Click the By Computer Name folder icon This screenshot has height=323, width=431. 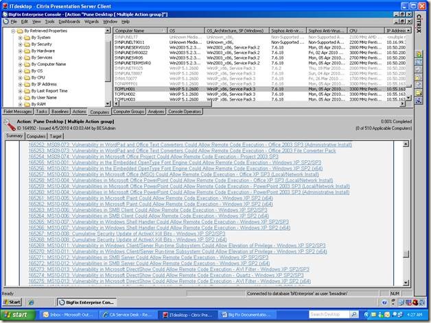point(27,64)
